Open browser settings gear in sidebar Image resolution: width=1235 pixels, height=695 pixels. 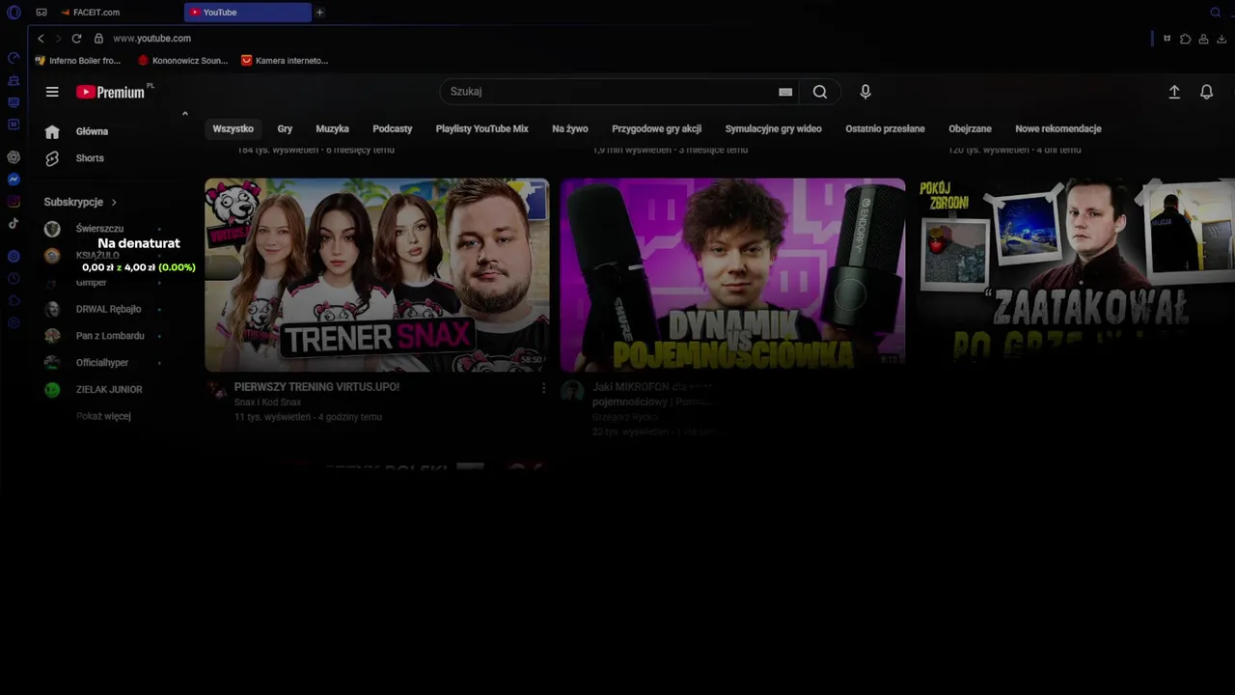coord(14,322)
